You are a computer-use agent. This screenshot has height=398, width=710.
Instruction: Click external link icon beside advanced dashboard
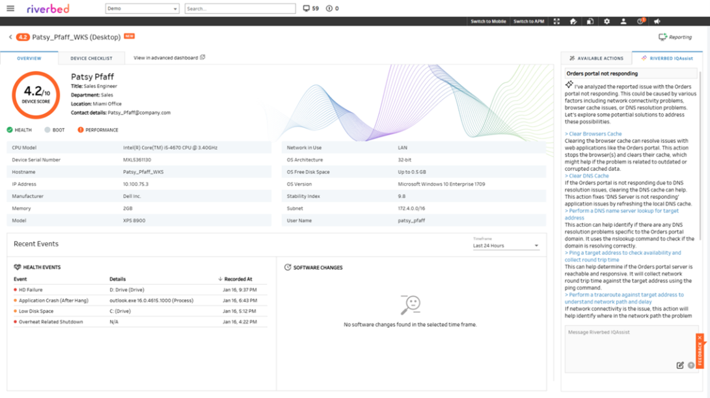[202, 57]
